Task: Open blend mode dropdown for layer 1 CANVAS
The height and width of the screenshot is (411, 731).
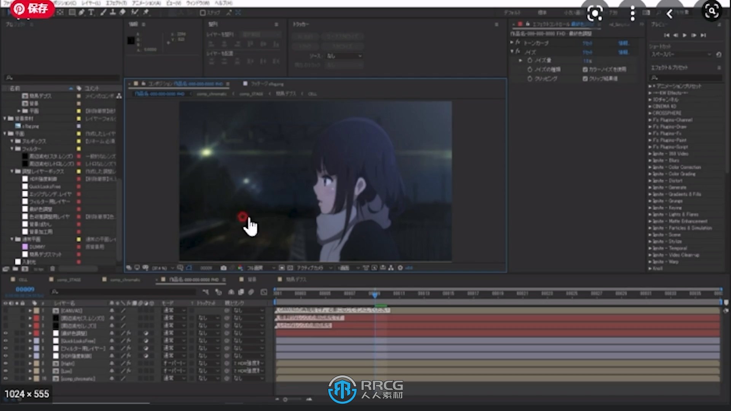Action: click(x=175, y=311)
